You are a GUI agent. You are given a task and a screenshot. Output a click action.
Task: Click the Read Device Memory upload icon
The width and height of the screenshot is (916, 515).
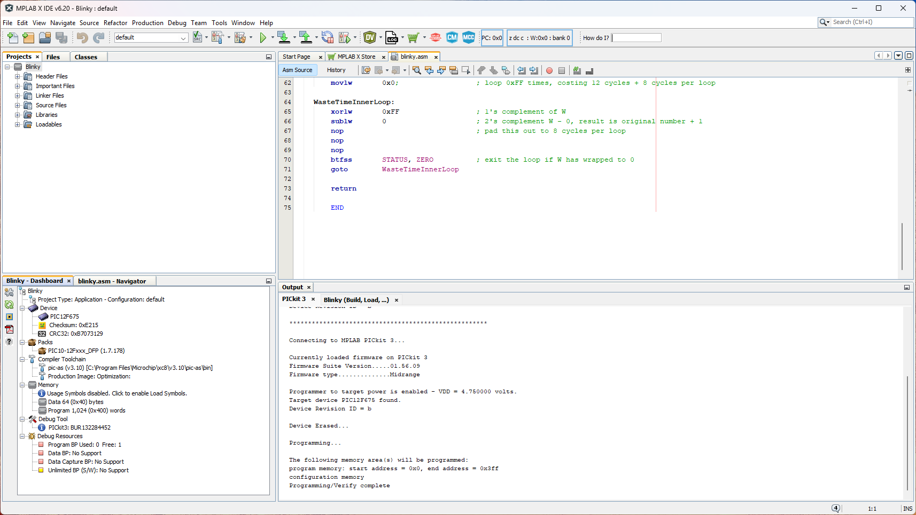(305, 37)
